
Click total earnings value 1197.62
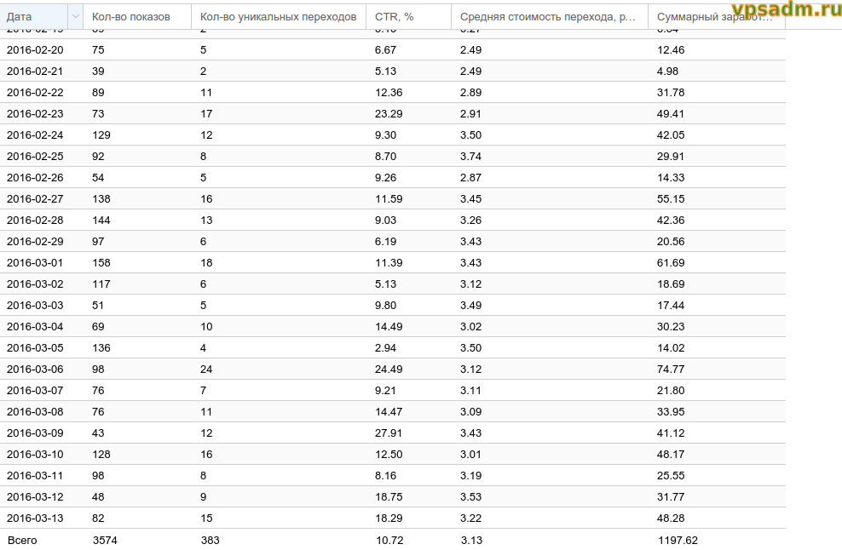(678, 540)
